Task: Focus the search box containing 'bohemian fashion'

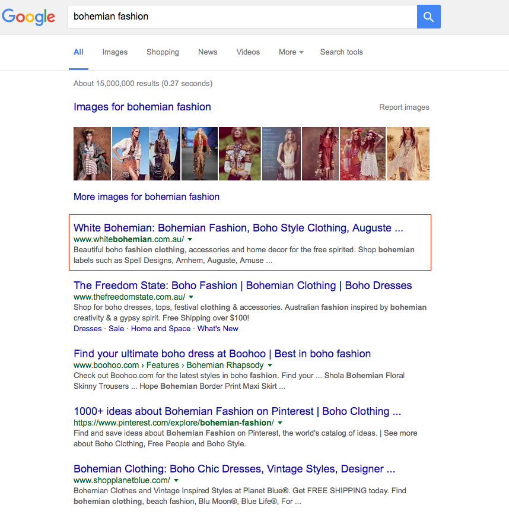Action: click(243, 17)
